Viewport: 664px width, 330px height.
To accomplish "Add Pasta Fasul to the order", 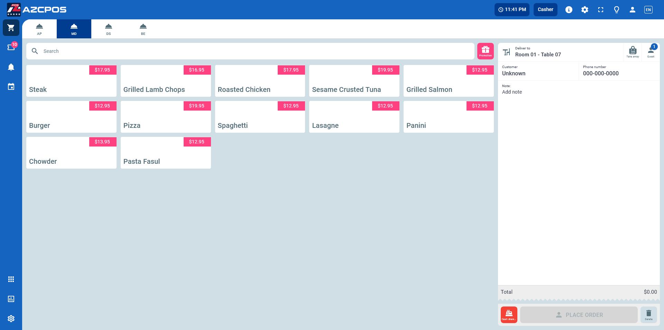I will 166,153.
